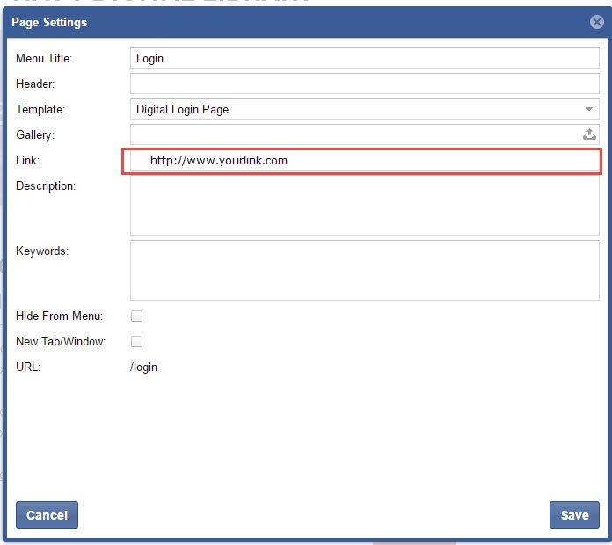Click inside the Gallery text field
This screenshot has width=612, height=545.
click(352, 134)
